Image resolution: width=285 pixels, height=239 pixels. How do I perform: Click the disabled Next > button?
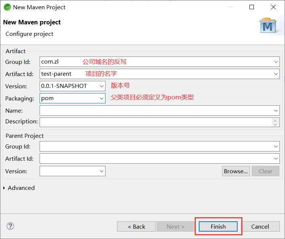[x=175, y=226]
